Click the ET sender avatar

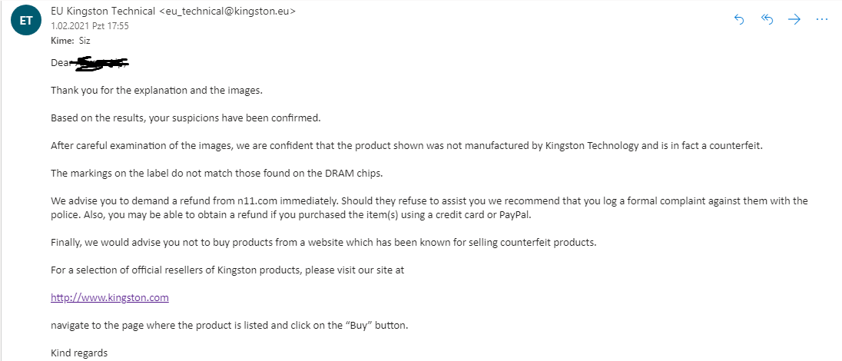(x=25, y=21)
